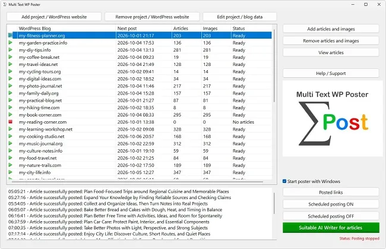Select my-hiking-time.com blog name
386x249 pixels.
coord(39,108)
